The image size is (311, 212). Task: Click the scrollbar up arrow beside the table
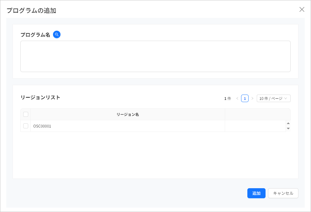288,123
